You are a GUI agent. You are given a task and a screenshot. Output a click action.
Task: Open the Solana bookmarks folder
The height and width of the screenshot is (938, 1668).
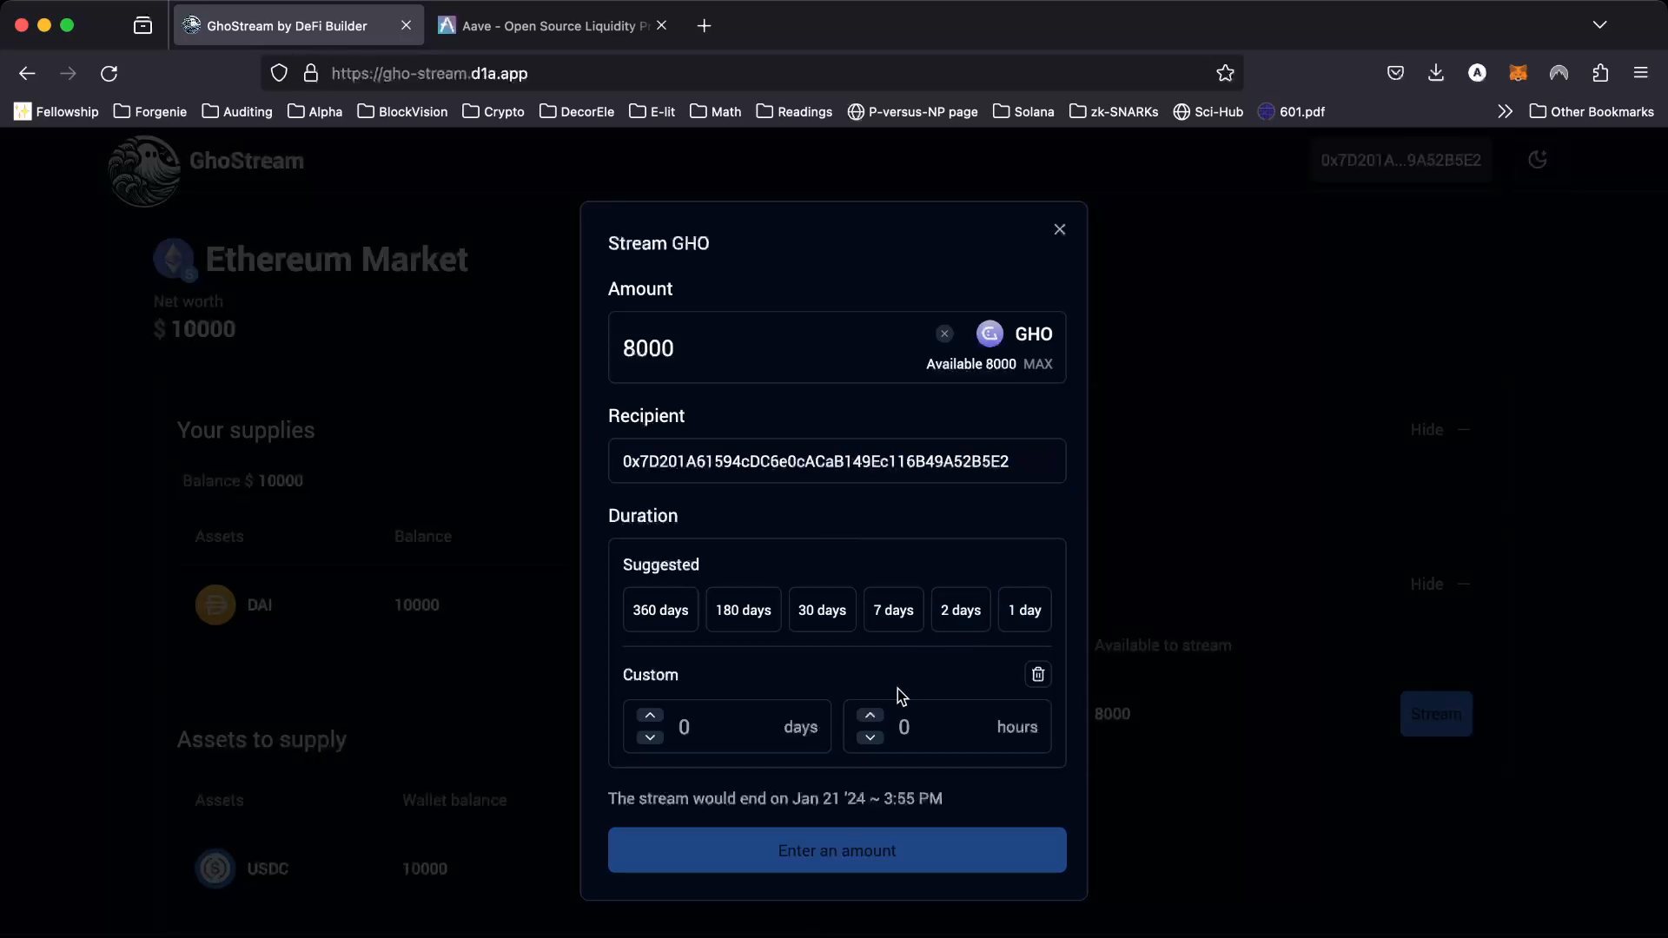[x=1023, y=112]
